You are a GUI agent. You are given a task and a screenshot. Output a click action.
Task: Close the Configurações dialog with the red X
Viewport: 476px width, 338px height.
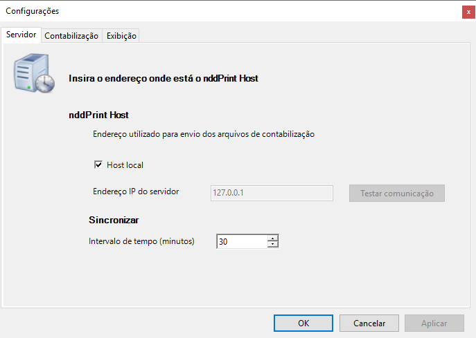468,12
